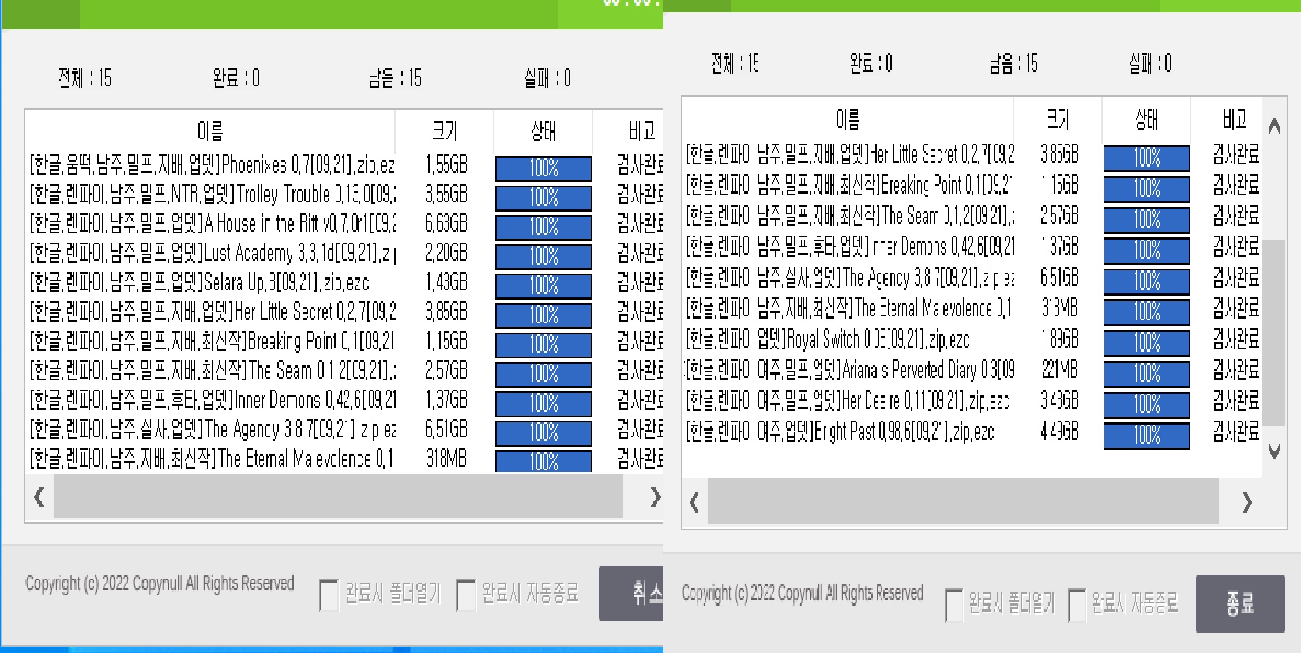Click the 남음 : 15 counter in right window
Screen dimensions: 1301x653
1013,63
